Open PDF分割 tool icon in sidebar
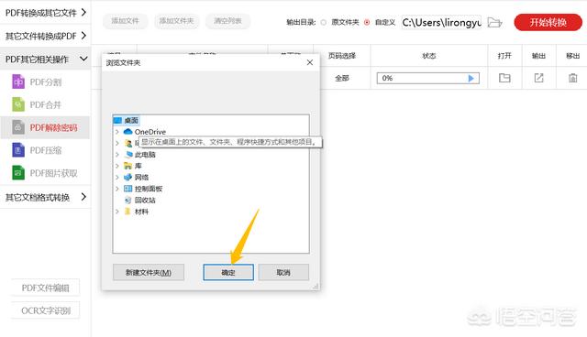Image resolution: width=587 pixels, height=337 pixels. [18, 82]
